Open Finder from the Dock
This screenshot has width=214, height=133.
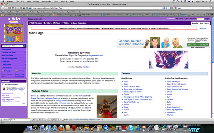coord(29,128)
